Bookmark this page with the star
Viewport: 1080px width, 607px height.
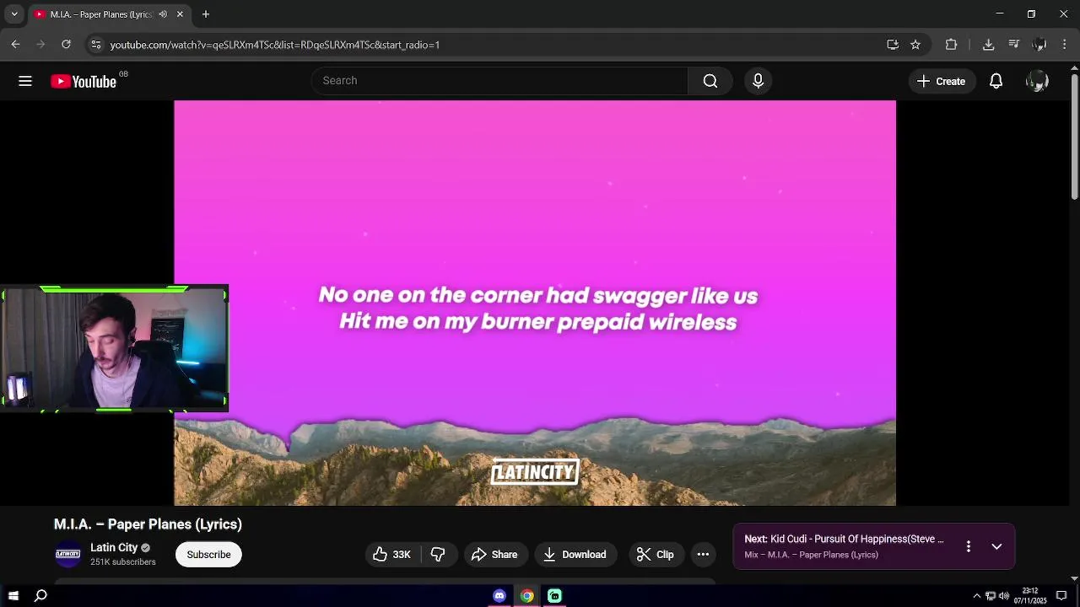click(x=915, y=45)
